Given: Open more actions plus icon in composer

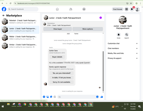Looking at the screenshot, I should click(44, 97).
